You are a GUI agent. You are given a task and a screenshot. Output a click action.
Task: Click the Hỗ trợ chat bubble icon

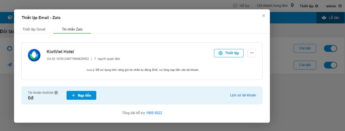point(235,6)
